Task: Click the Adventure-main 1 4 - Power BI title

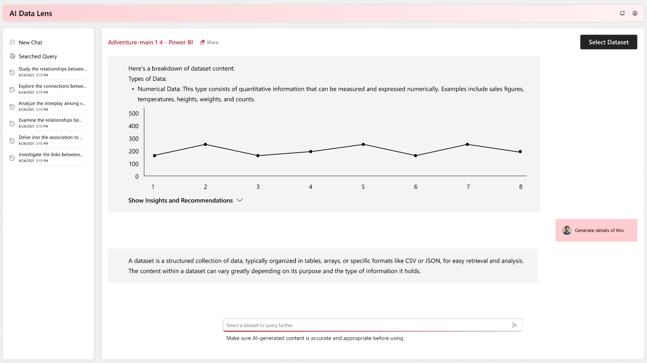Action: tap(150, 42)
